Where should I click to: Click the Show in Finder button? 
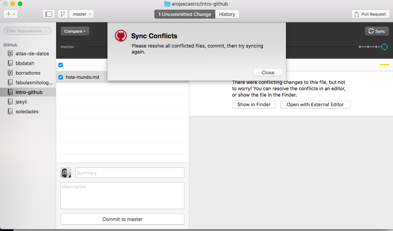click(254, 104)
